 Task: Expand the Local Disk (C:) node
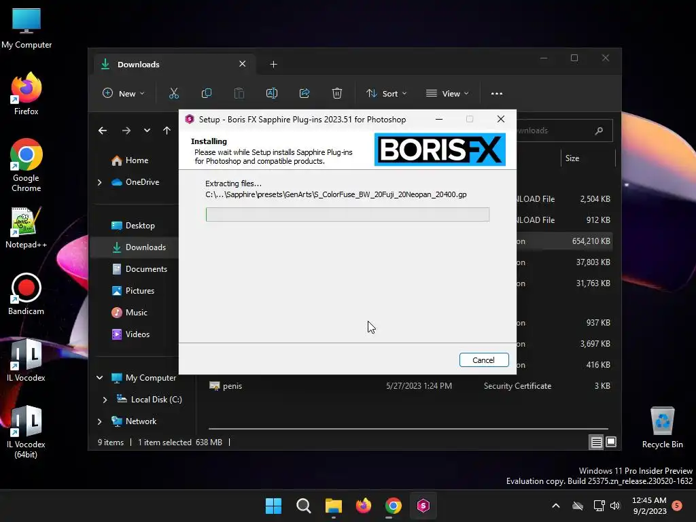105,400
